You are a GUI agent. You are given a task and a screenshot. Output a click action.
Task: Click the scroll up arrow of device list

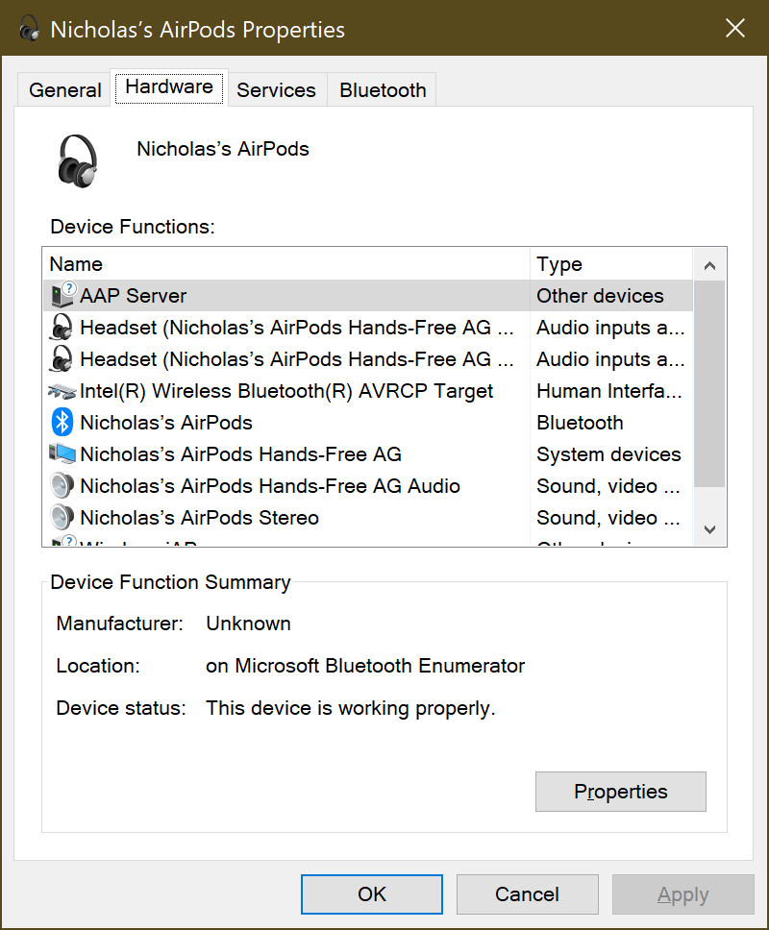pyautogui.click(x=709, y=265)
